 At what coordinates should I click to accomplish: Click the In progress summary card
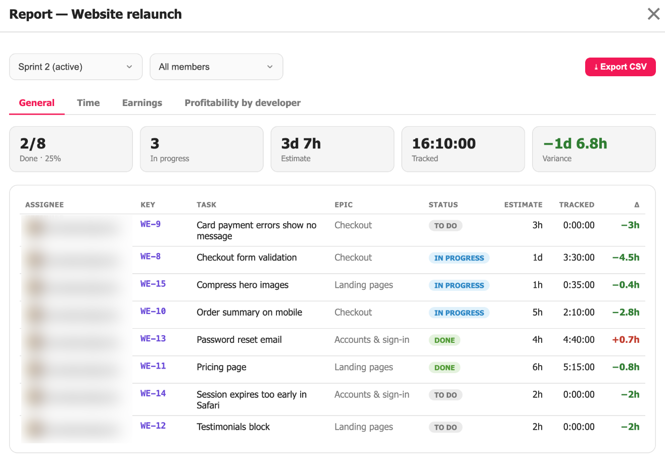(x=202, y=149)
